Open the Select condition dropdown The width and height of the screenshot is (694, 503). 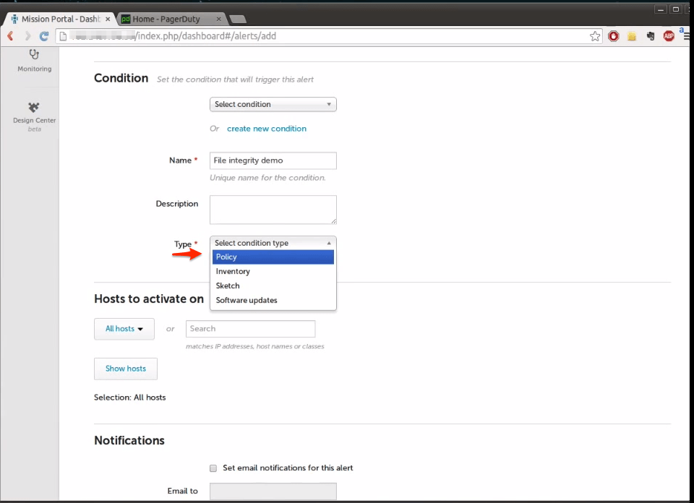click(x=273, y=104)
